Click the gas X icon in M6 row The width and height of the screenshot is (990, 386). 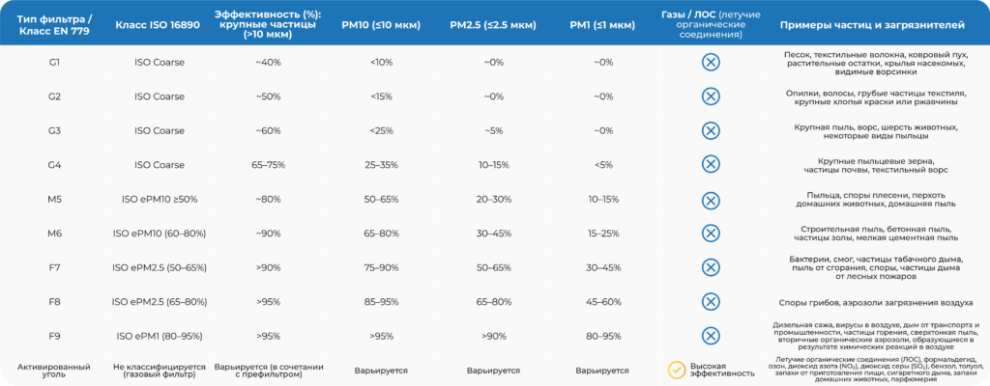pos(710,233)
